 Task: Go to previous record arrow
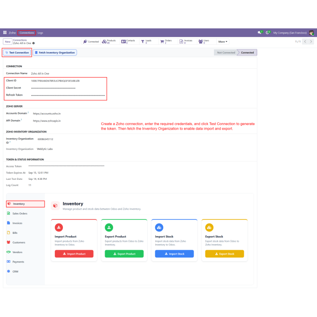[x=305, y=42]
